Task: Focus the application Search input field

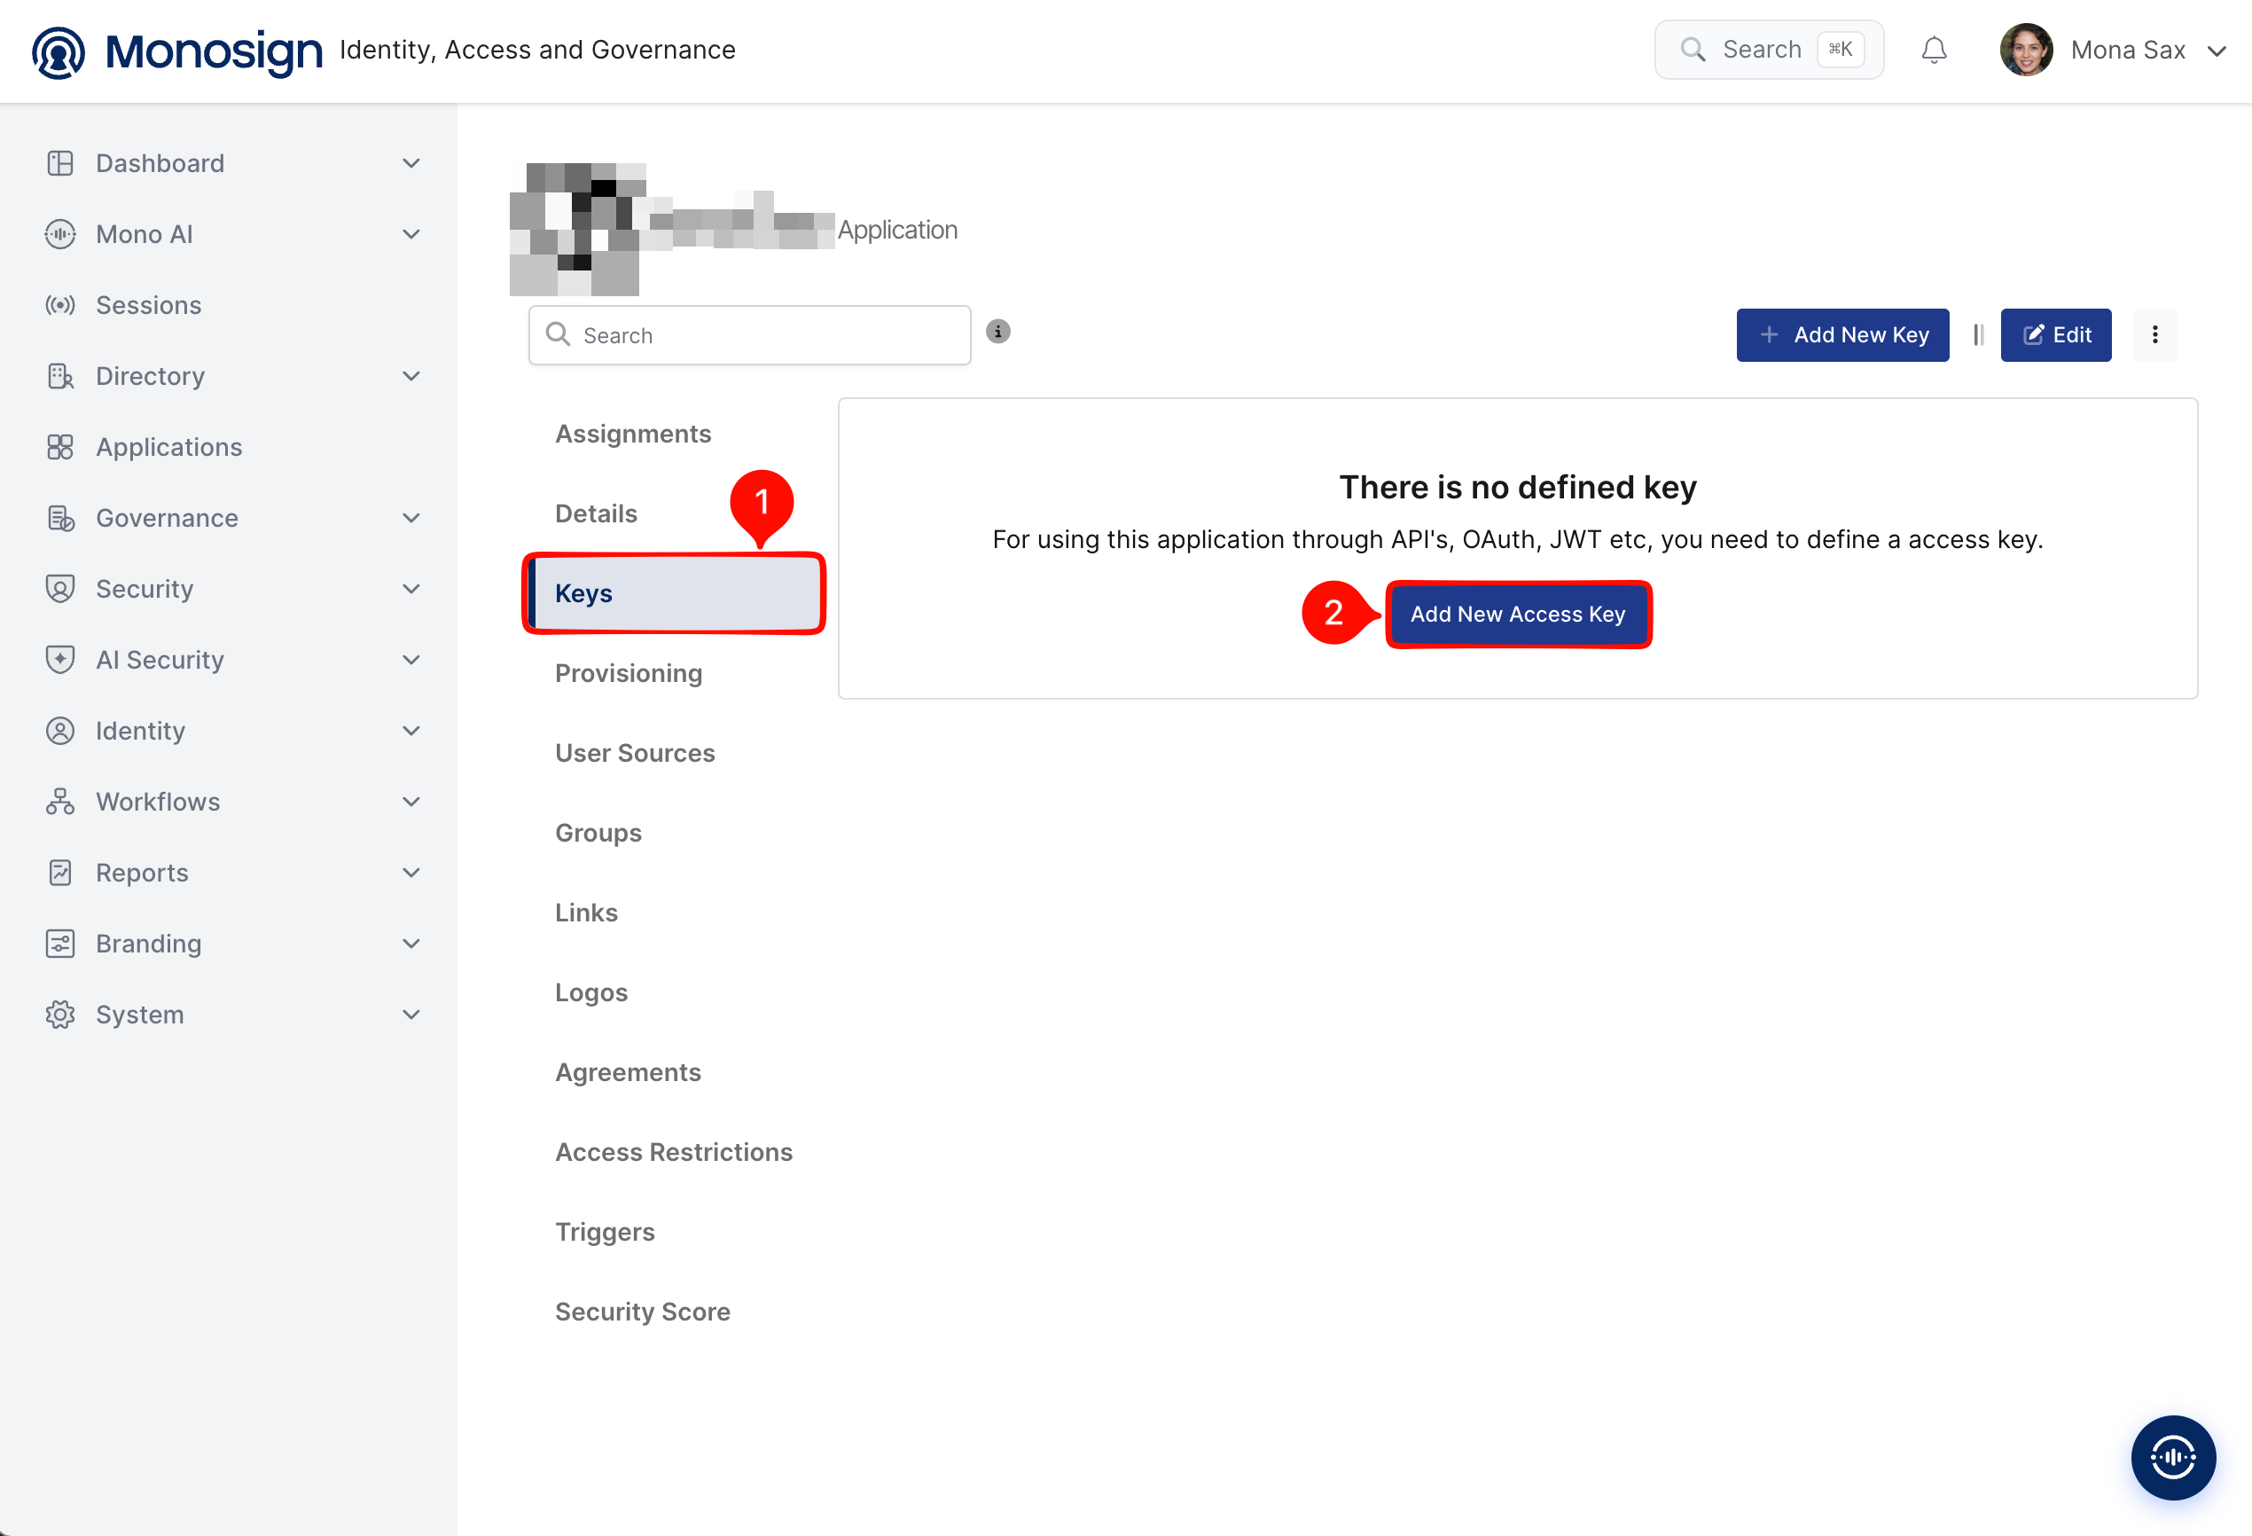Action: point(749,335)
